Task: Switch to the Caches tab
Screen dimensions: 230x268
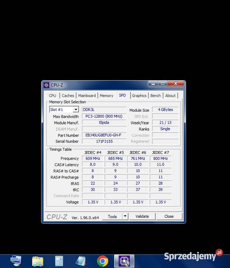Action: [x=68, y=96]
